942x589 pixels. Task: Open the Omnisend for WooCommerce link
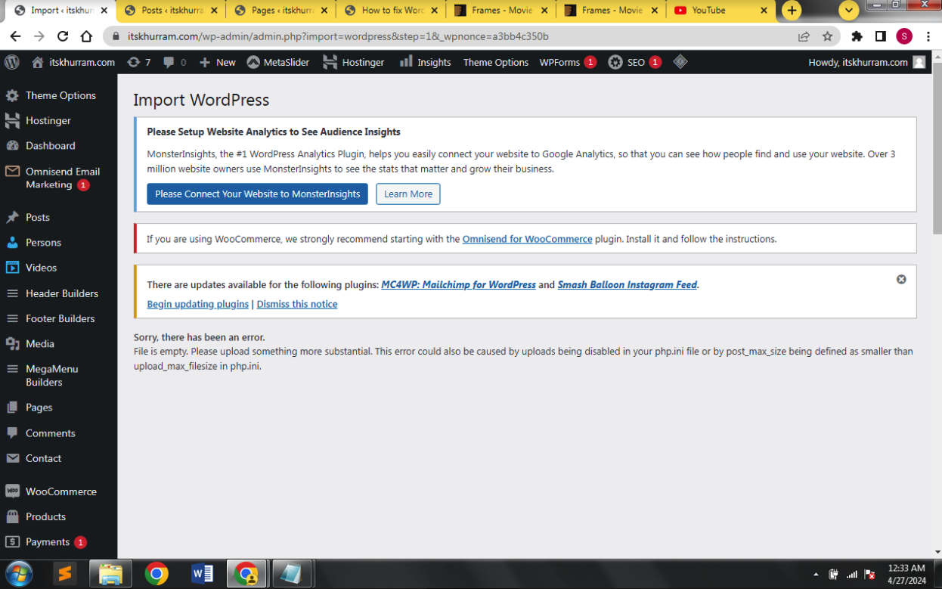click(527, 239)
